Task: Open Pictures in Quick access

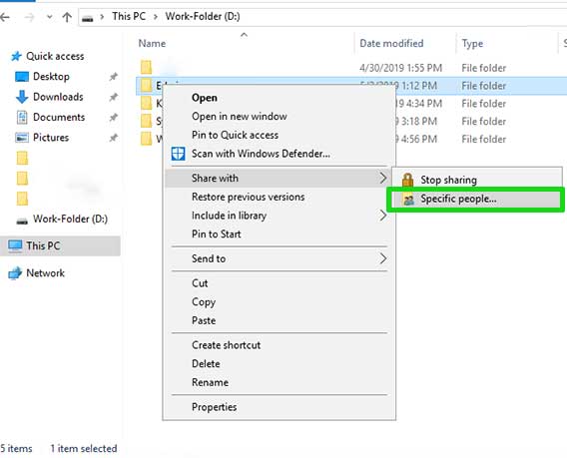Action: (x=51, y=138)
